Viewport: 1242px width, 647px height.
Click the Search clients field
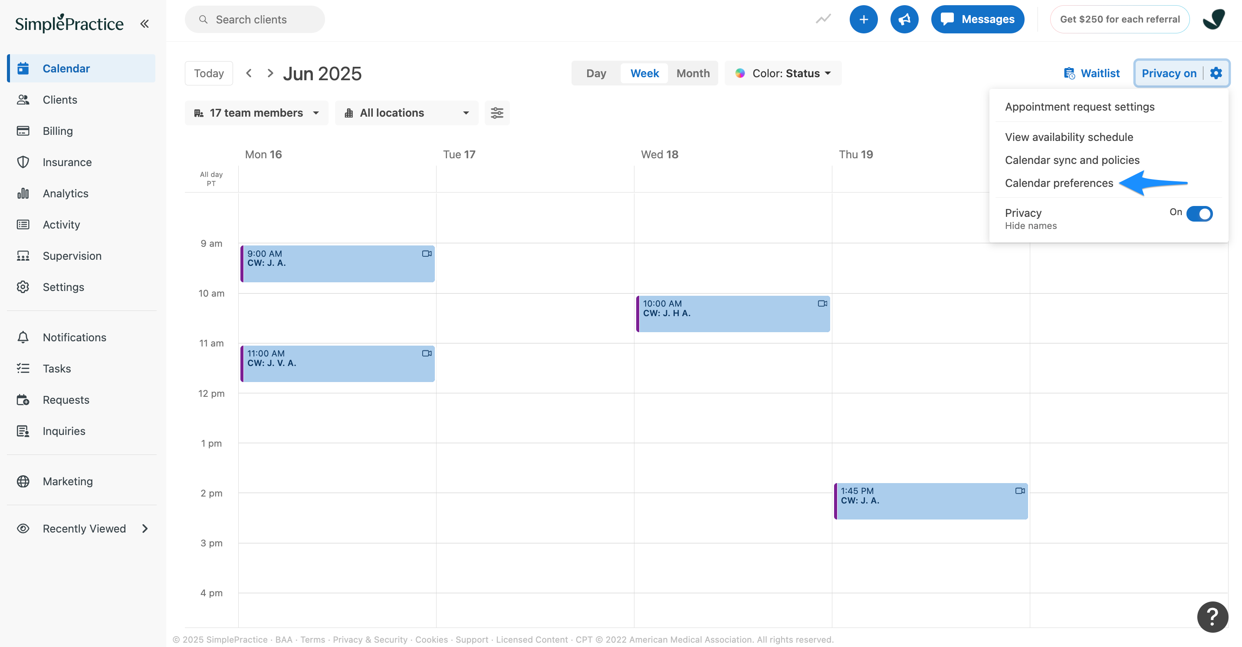pos(255,19)
